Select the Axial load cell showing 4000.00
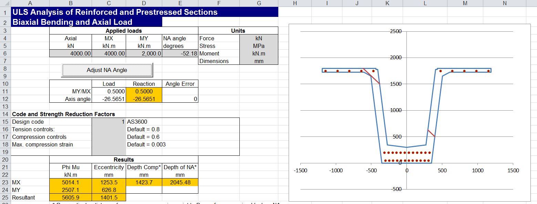 (71, 53)
